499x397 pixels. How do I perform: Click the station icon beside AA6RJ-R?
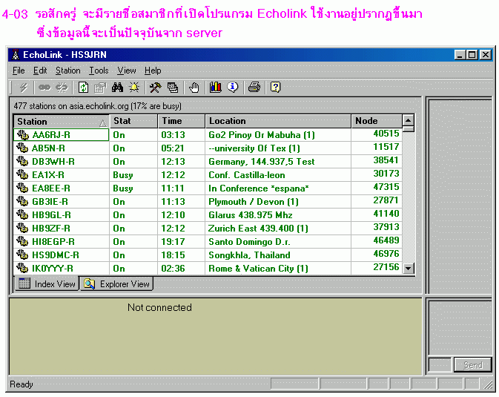22,135
